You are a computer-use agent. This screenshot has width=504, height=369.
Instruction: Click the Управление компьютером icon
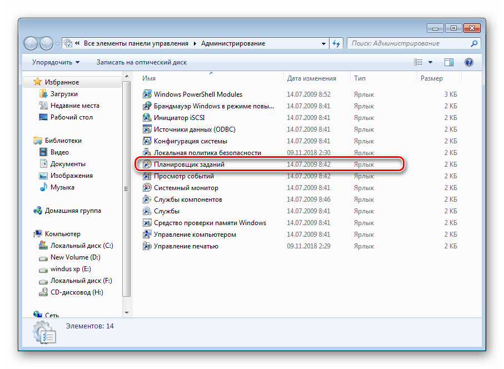pyautogui.click(x=147, y=235)
